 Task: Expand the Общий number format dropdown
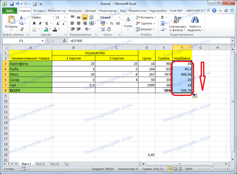click(119, 17)
